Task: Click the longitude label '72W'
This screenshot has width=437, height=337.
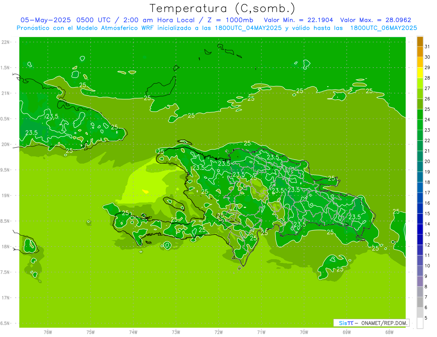Action: [219, 332]
